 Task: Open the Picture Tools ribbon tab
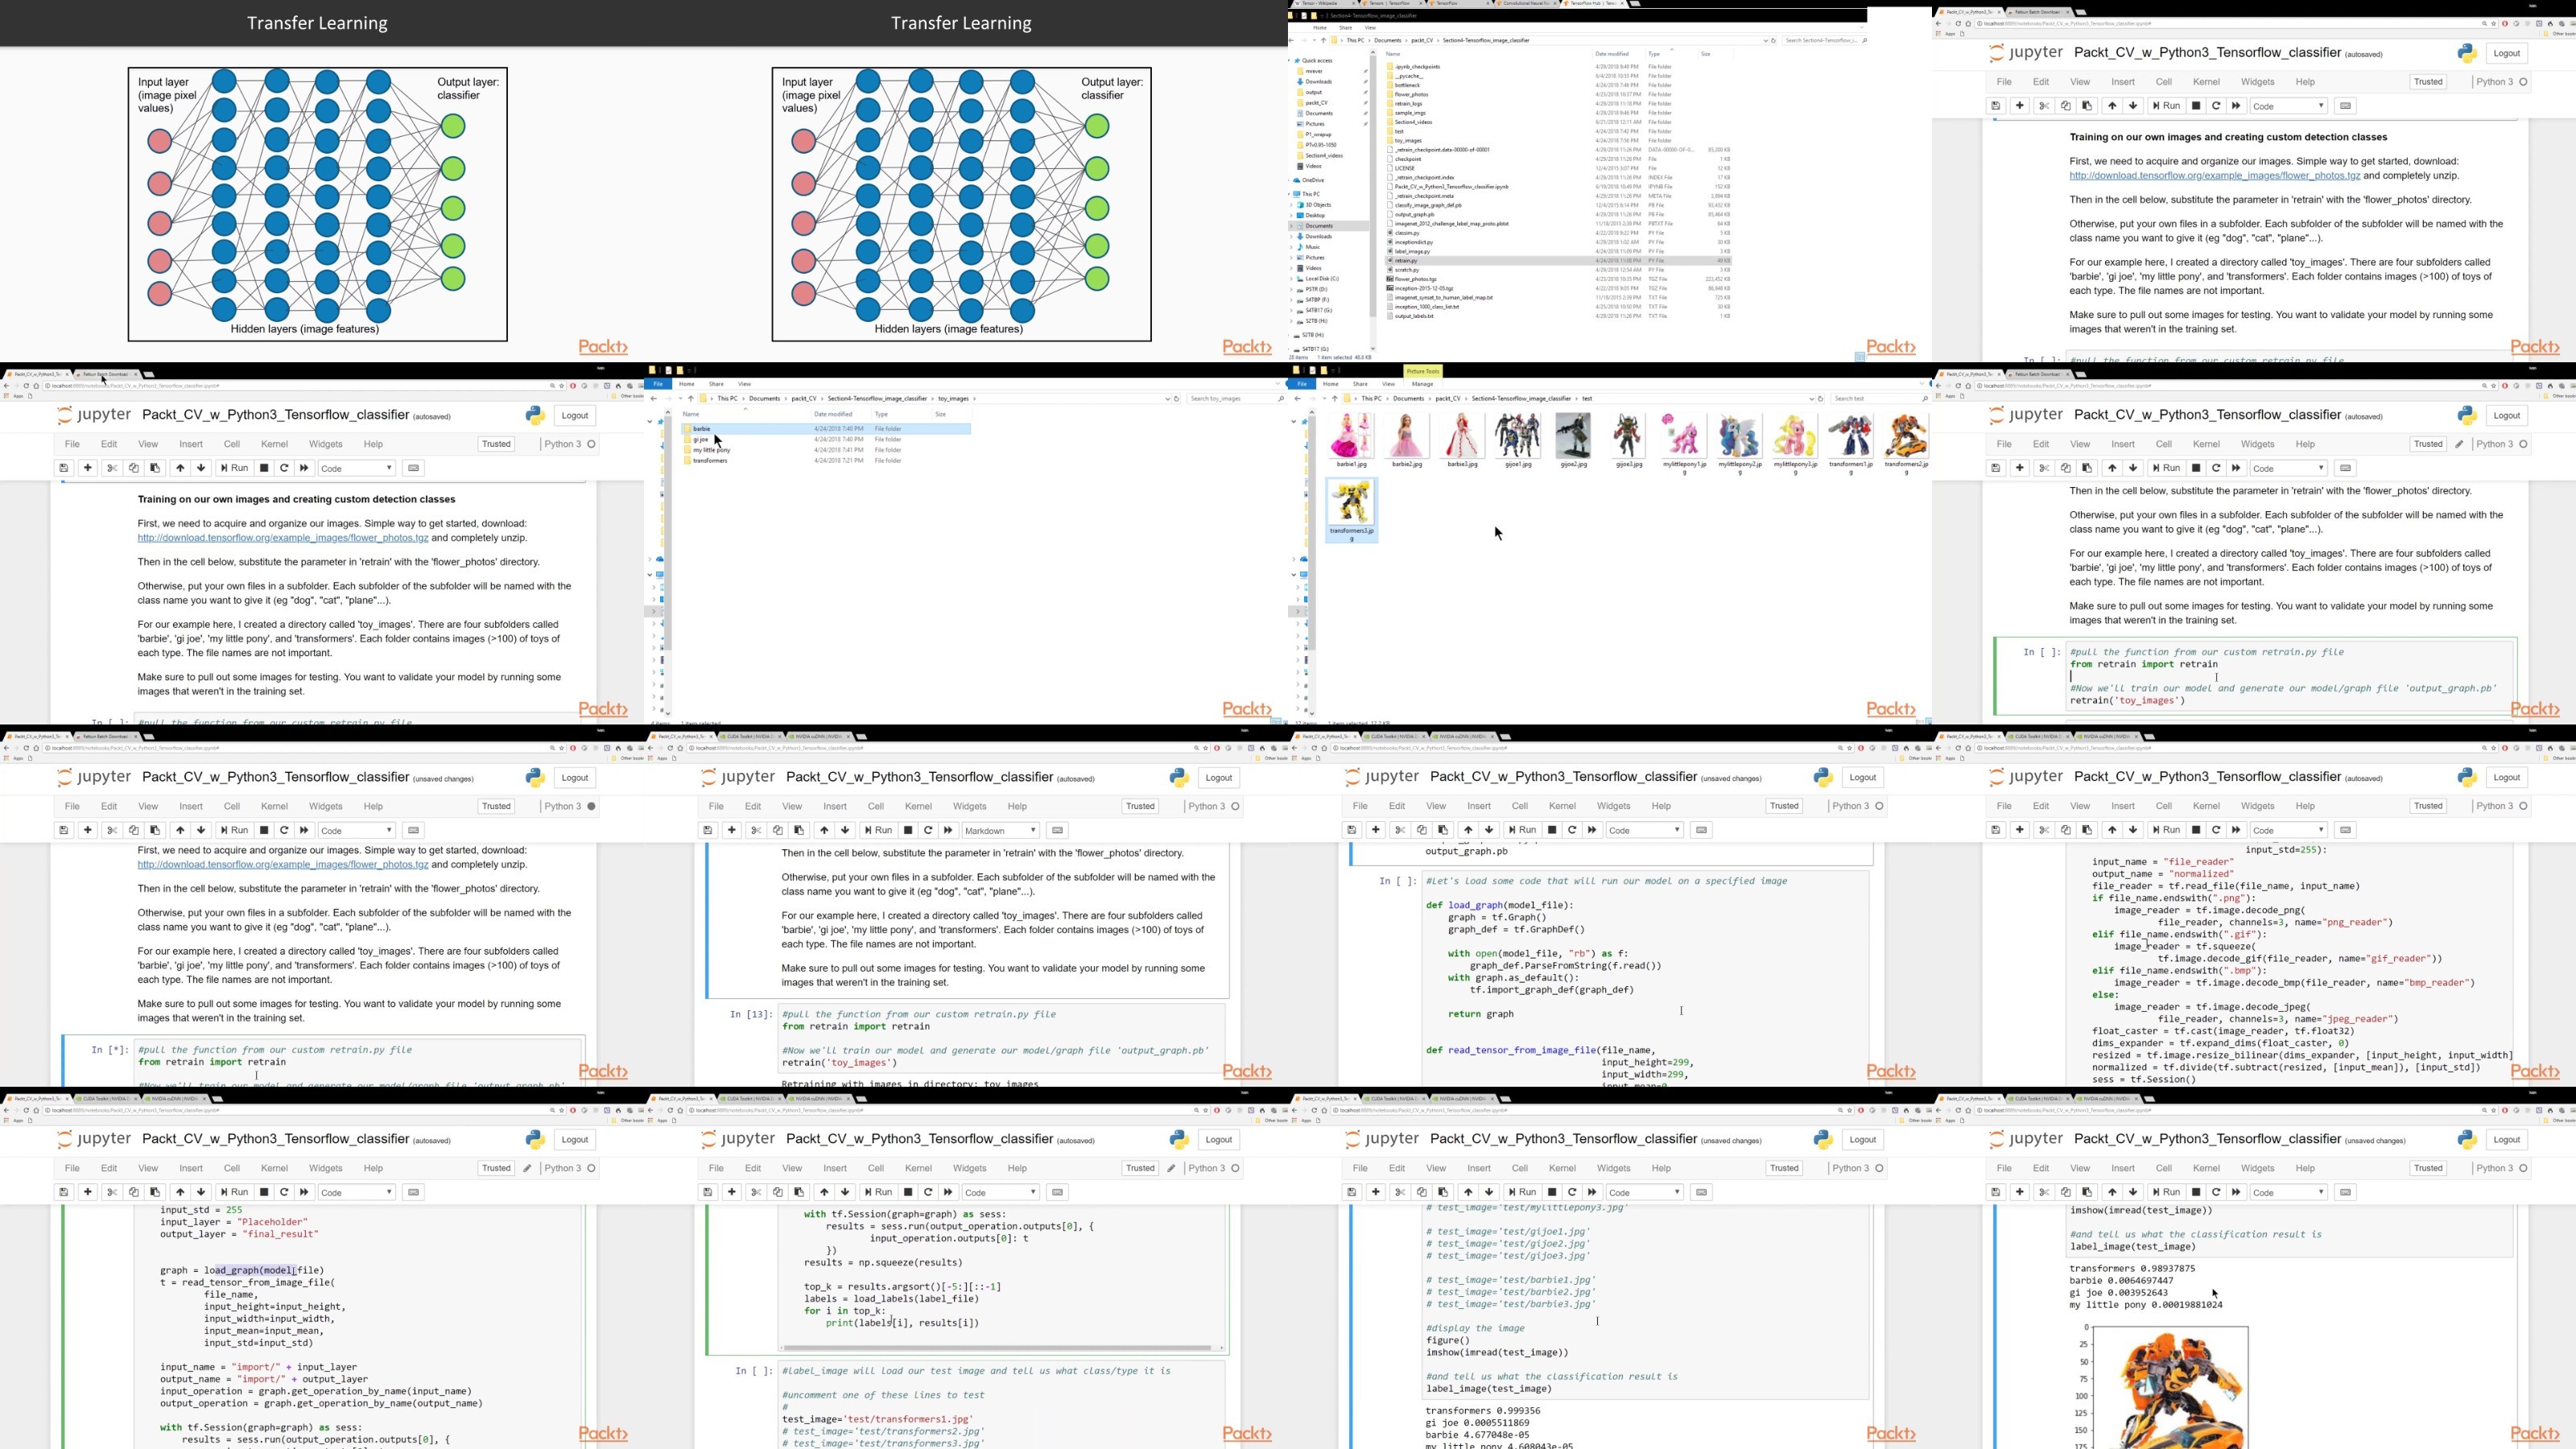coord(1422,372)
